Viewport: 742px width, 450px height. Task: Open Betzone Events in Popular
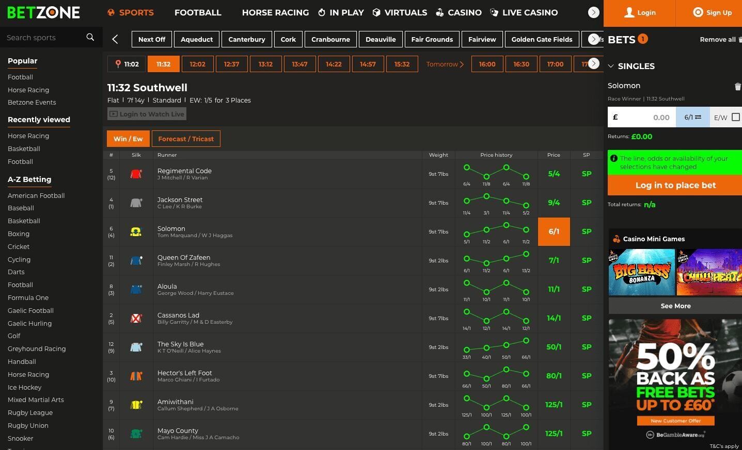[x=32, y=103]
